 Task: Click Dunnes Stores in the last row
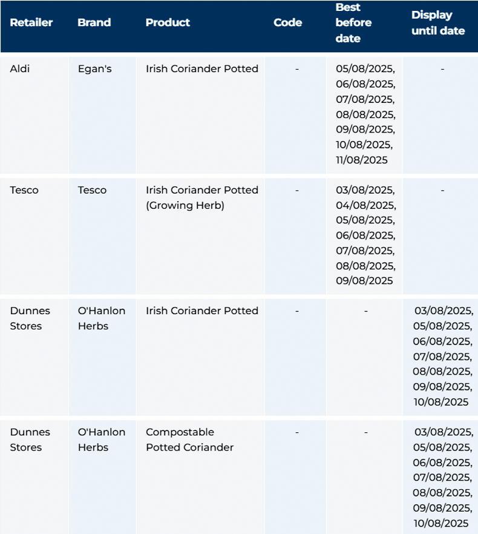click(x=30, y=440)
